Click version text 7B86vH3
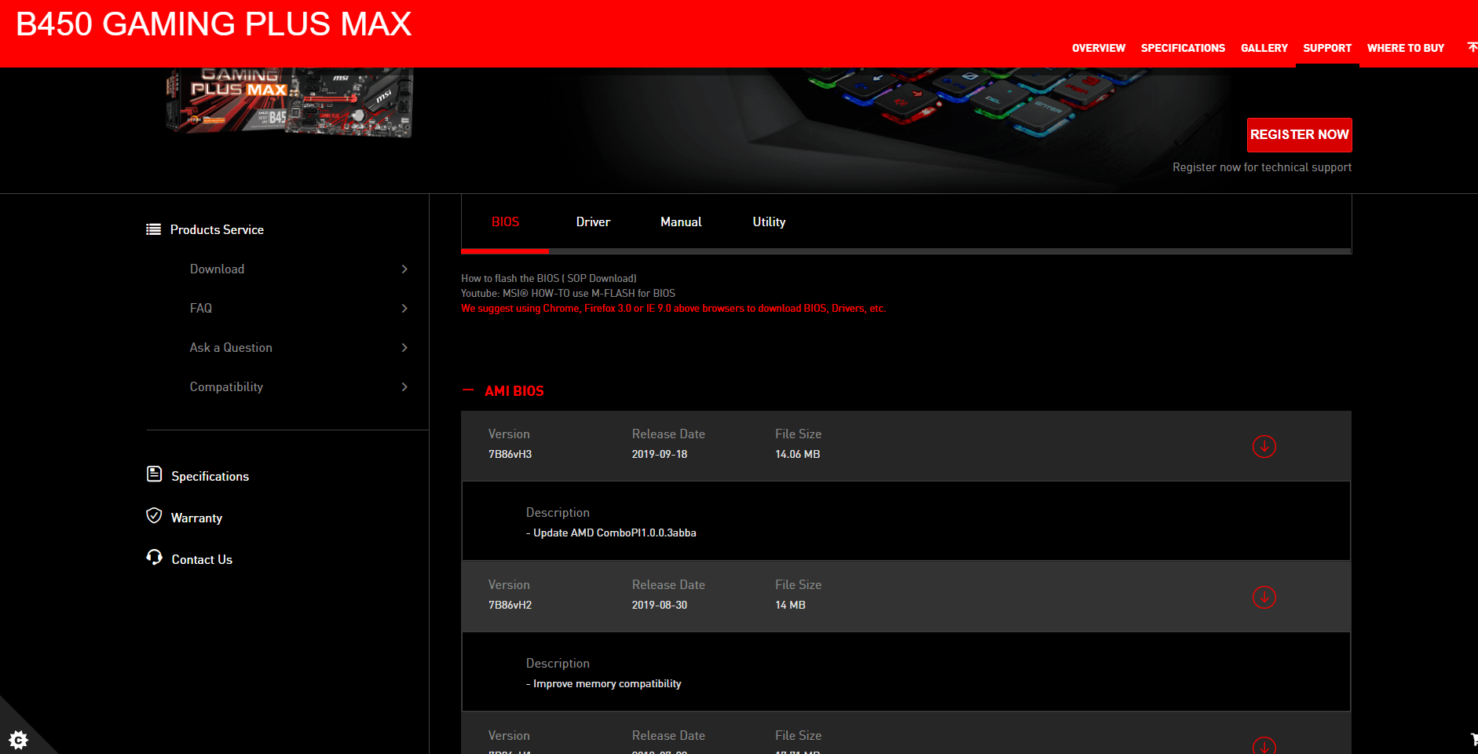 tap(510, 454)
